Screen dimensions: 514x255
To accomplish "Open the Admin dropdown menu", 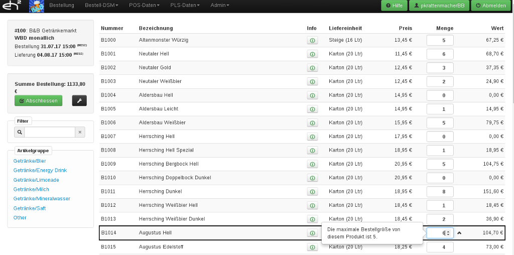I will pyautogui.click(x=219, y=6).
